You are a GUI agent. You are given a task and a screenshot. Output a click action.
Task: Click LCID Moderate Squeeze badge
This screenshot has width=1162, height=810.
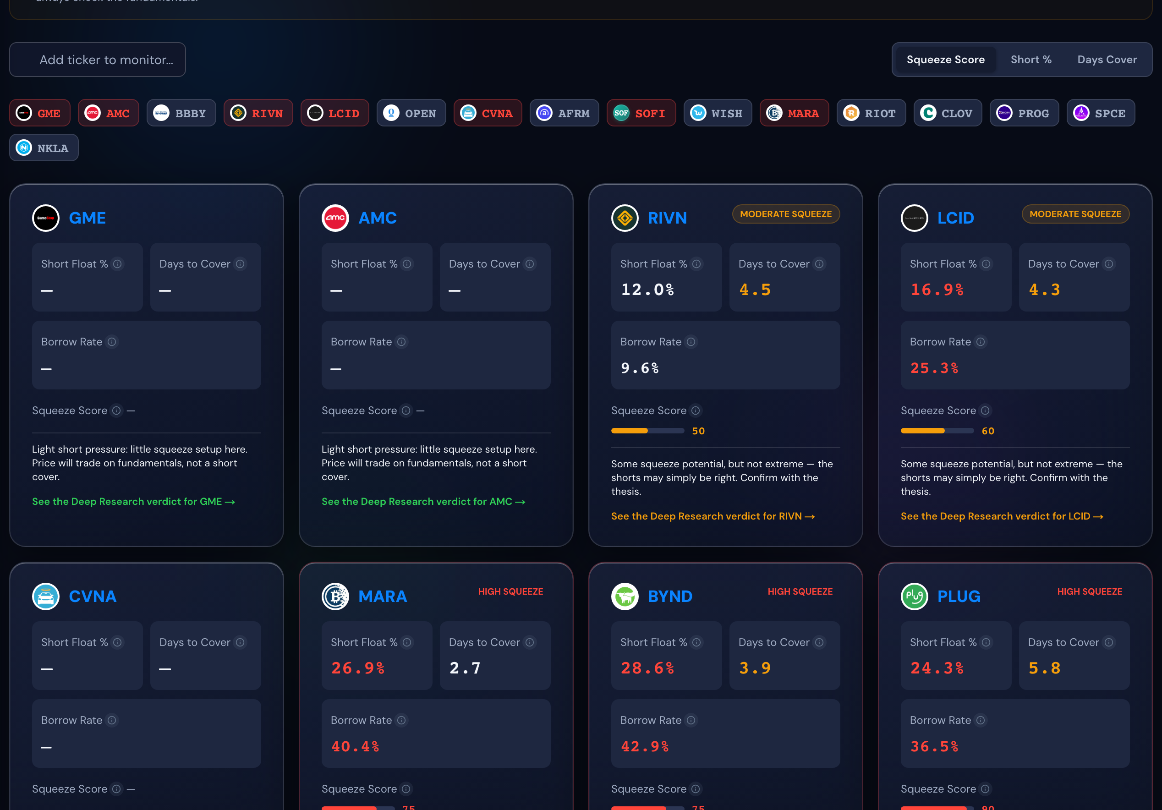click(1075, 214)
